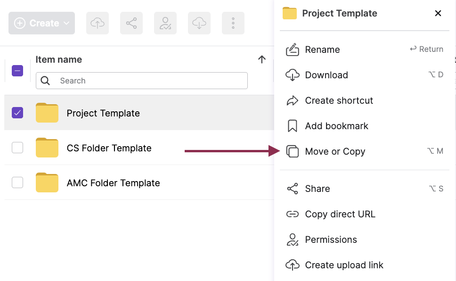Sort by item name ascending arrow
Viewport: 456px width, 281px height.
click(262, 59)
